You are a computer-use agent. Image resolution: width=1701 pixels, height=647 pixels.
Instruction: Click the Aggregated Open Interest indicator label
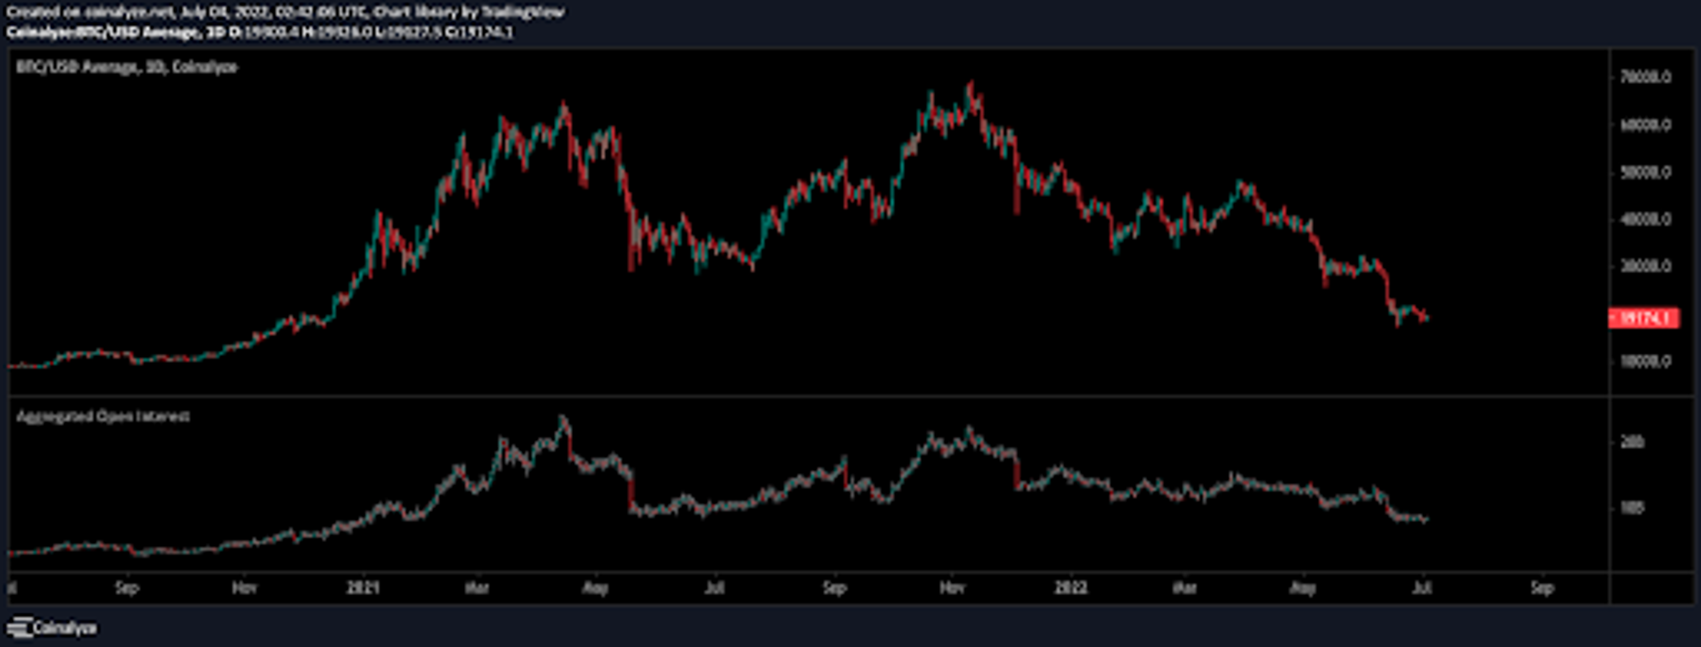click(103, 417)
